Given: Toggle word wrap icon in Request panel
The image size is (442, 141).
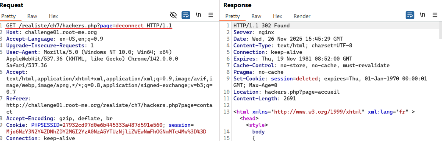Looking at the screenshot, I should coord(186,15).
